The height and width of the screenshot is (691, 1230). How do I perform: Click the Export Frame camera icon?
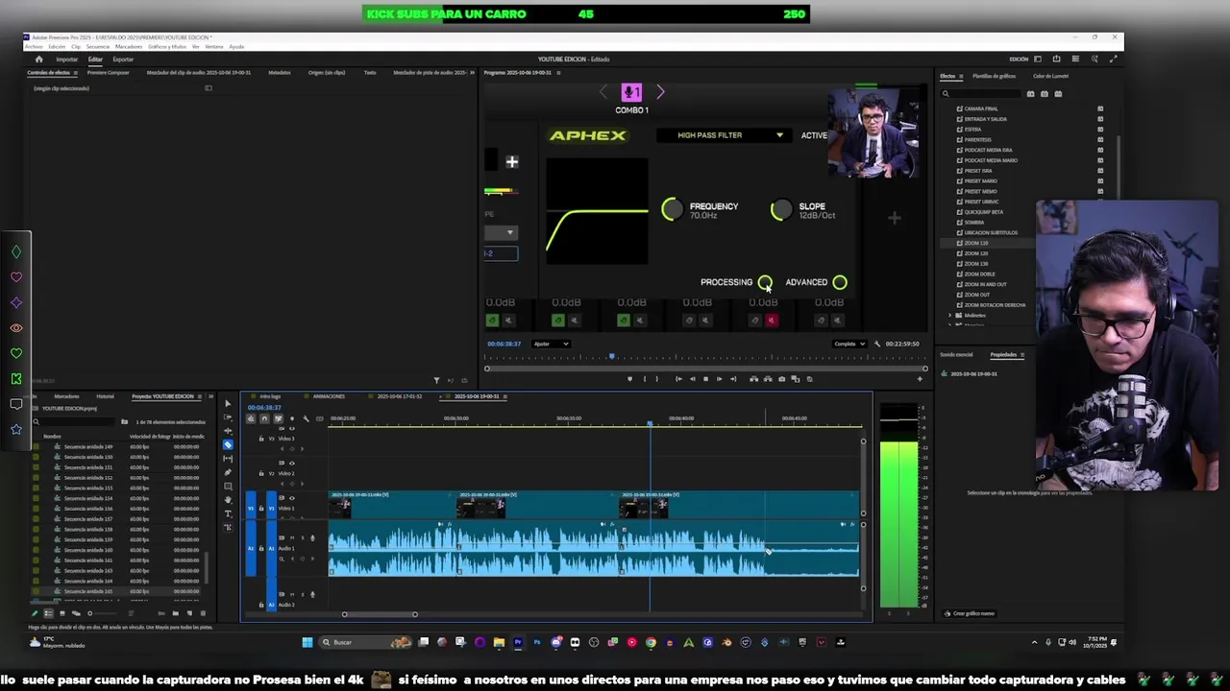781,379
